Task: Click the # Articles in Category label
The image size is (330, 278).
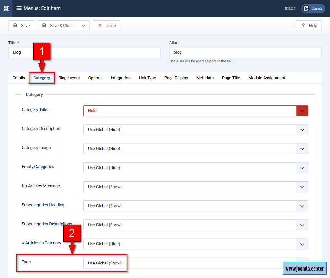Action: click(42, 243)
